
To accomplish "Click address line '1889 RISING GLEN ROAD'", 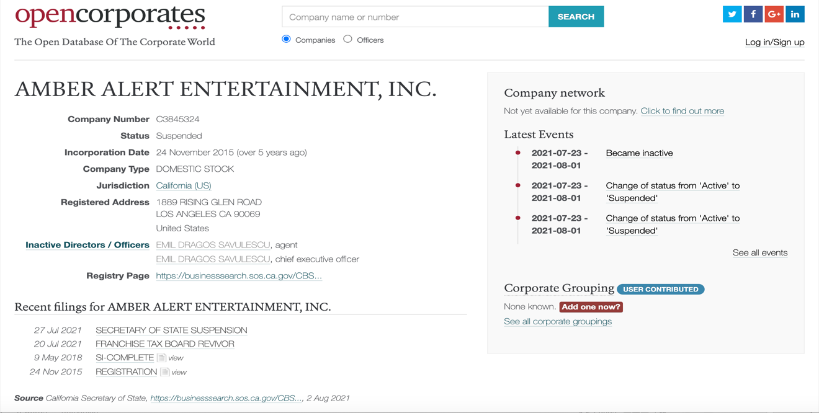I will (x=209, y=202).
